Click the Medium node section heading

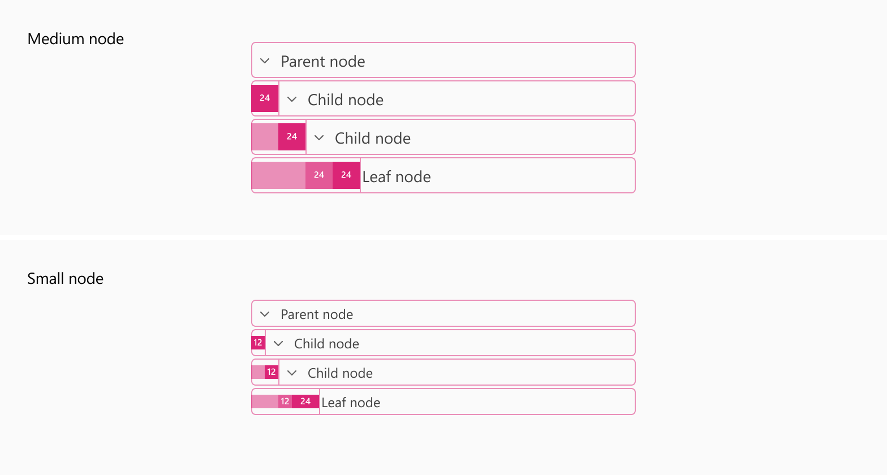(x=76, y=38)
